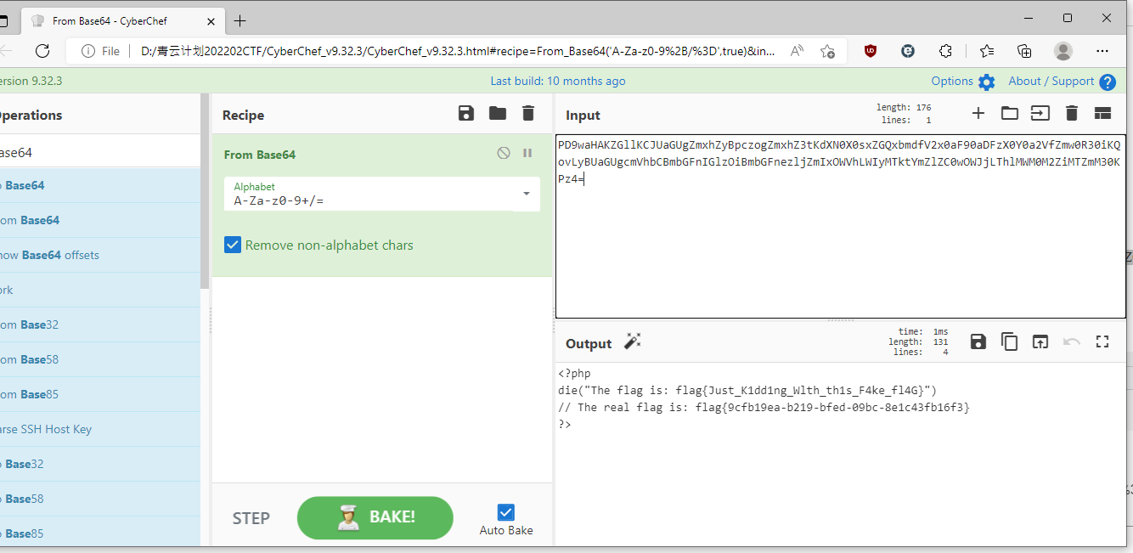Open About / Support link
Image resolution: width=1133 pixels, height=553 pixels.
(1051, 81)
